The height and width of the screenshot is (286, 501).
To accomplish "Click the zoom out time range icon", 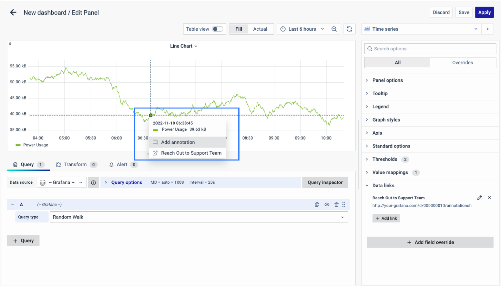I will point(334,29).
